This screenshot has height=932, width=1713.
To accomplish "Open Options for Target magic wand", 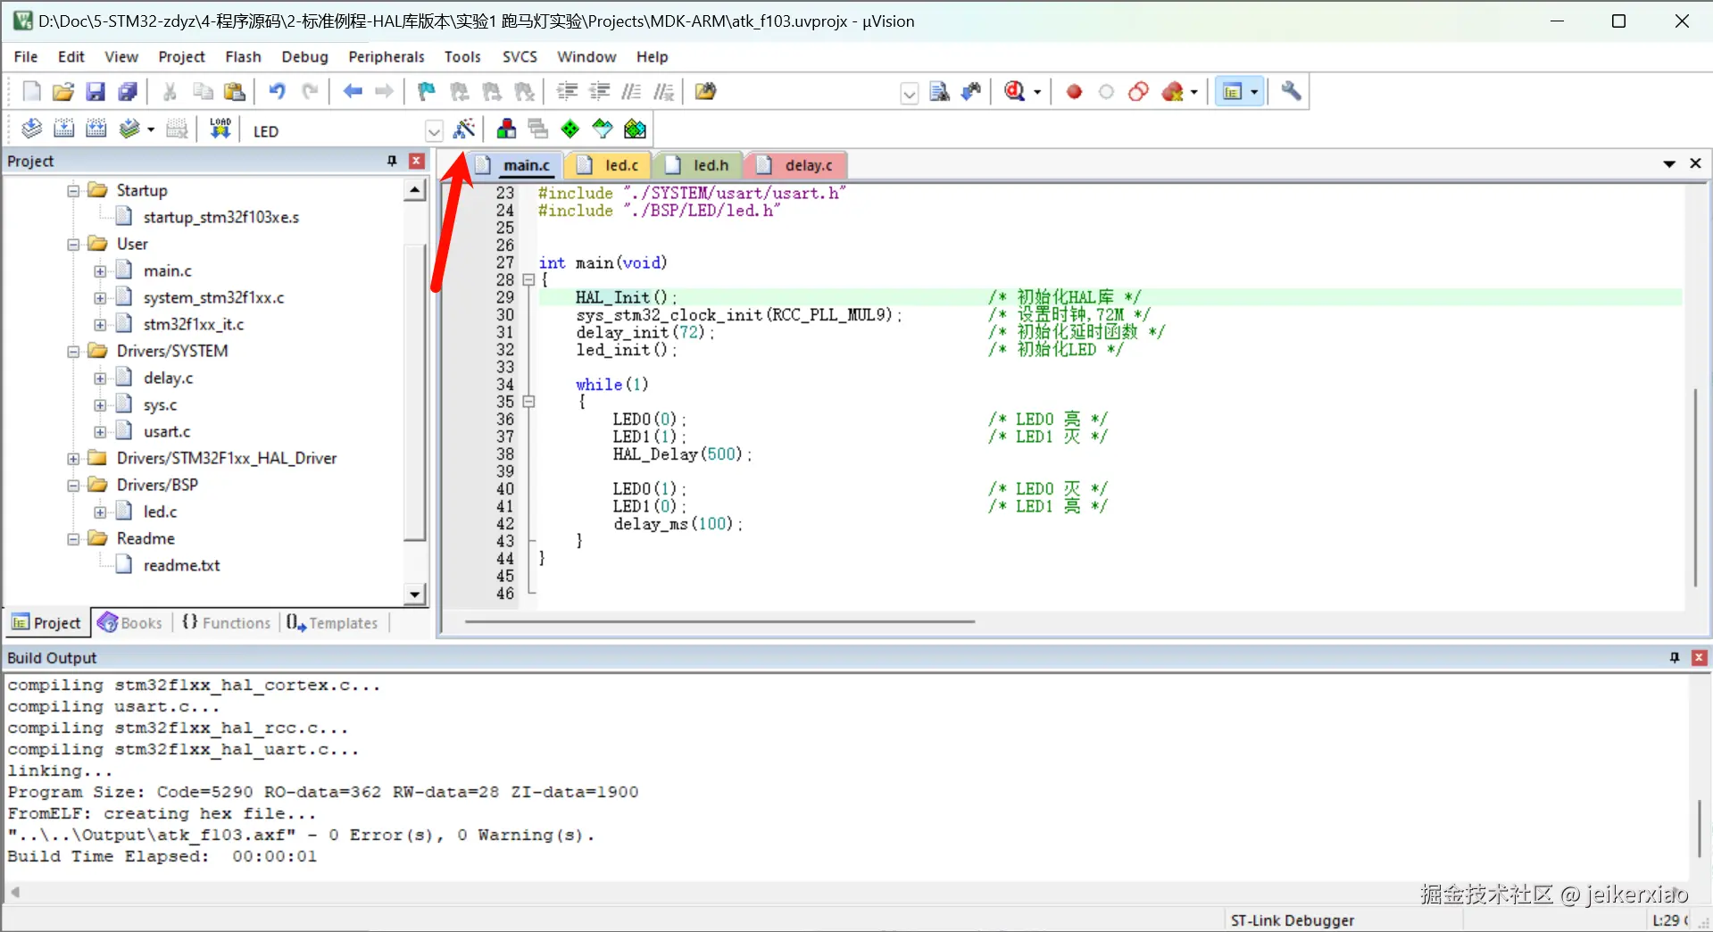I will [464, 129].
